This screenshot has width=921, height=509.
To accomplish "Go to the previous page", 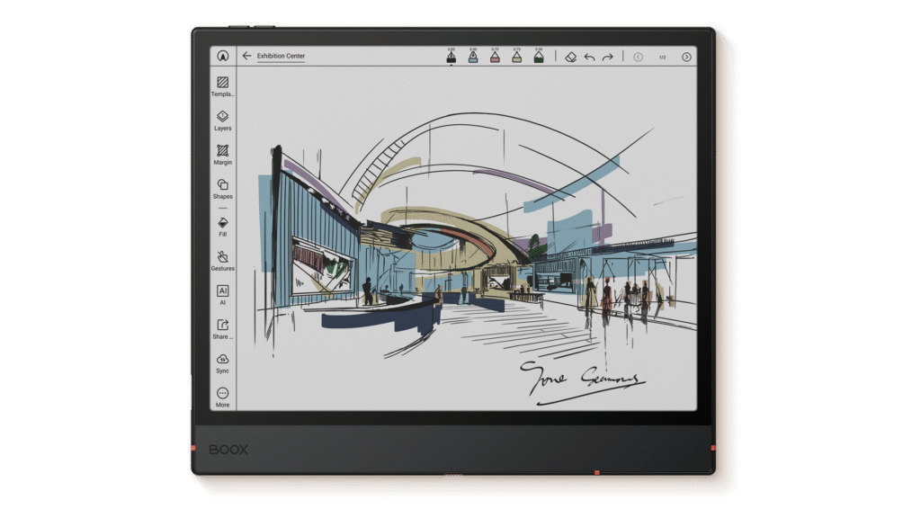I will point(639,57).
